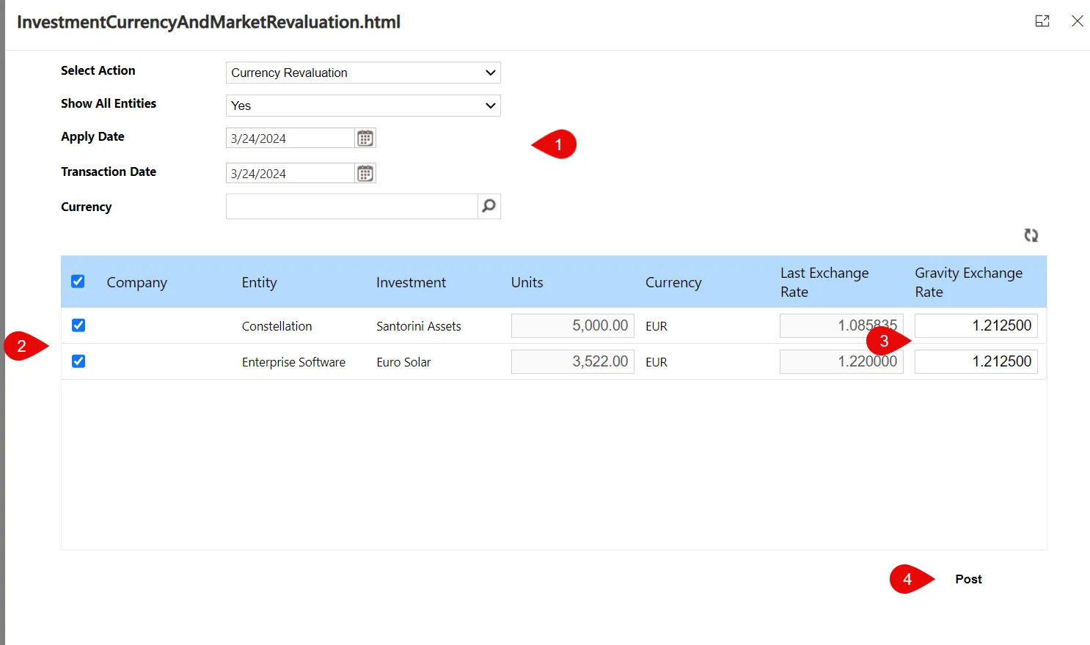This screenshot has height=645, width=1090.
Task: Select the Euro Solar investment cell
Action: (x=403, y=362)
